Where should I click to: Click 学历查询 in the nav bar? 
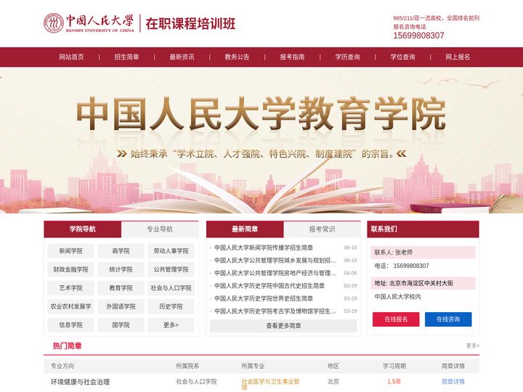[347, 57]
